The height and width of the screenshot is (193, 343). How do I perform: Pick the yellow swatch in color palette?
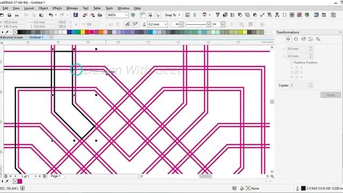pyautogui.click(x=83, y=32)
